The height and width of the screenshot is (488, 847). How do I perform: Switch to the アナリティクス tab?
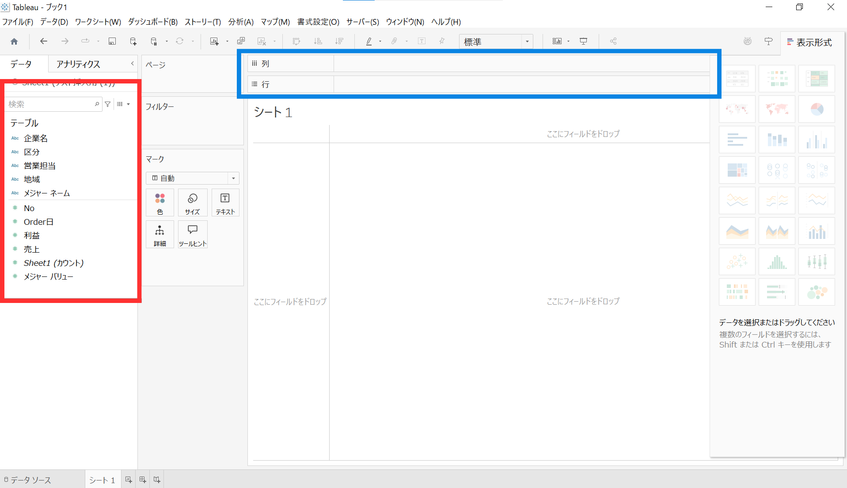pos(78,64)
